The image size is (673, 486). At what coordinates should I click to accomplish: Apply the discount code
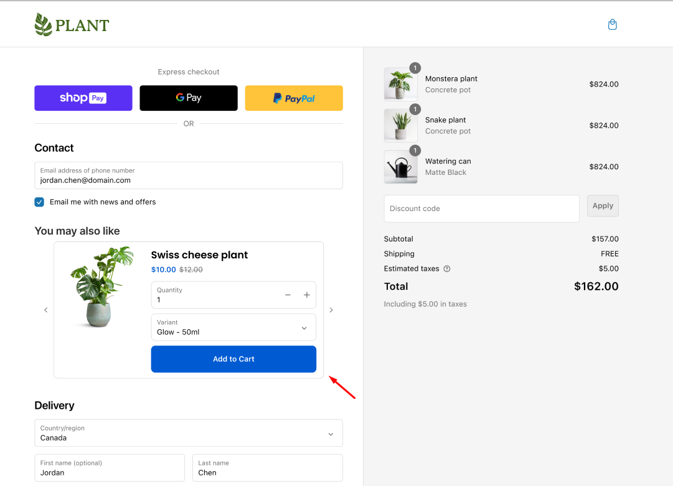click(x=603, y=206)
